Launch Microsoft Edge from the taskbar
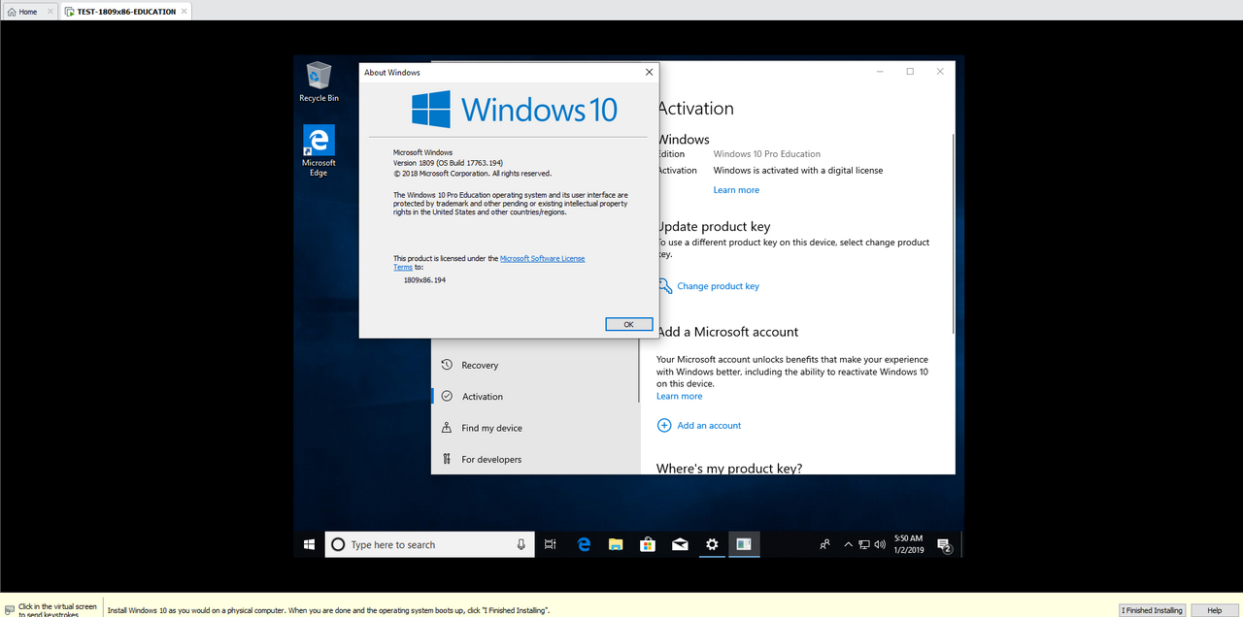 pos(584,544)
